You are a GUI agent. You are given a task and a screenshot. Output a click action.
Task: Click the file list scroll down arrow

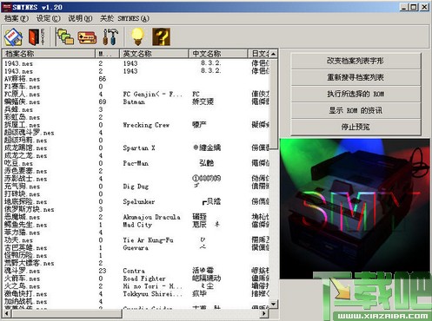274,304
